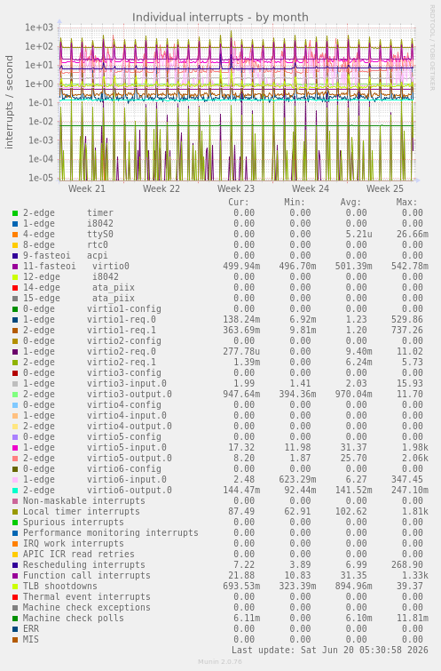441x671 pixels.
Task: Click the 'Min:' column header
Action: coord(295,202)
